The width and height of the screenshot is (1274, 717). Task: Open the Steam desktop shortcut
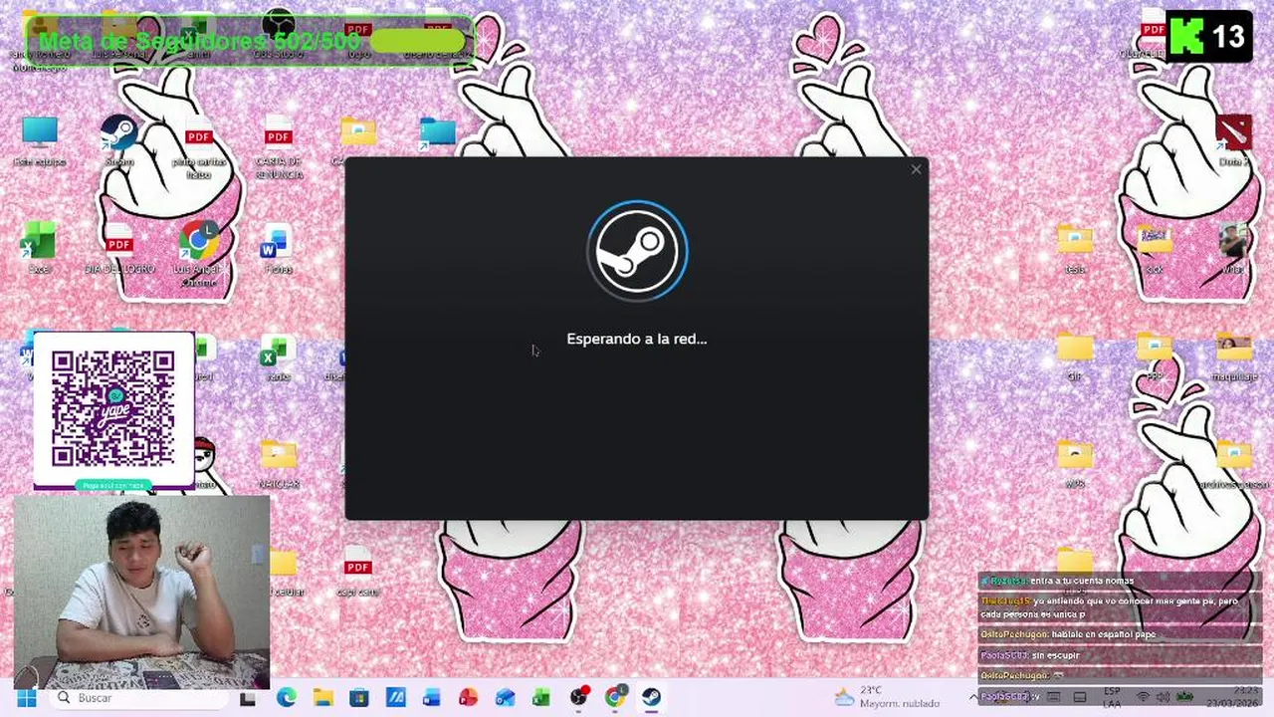(119, 141)
